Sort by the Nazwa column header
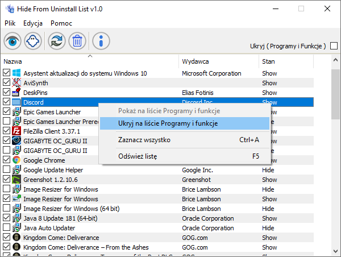The image size is (341, 257). 90,61
